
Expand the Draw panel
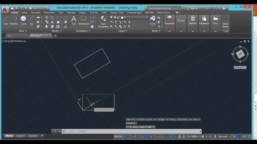[22, 31]
